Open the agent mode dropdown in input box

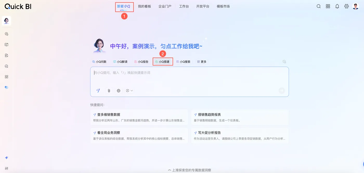point(129,91)
